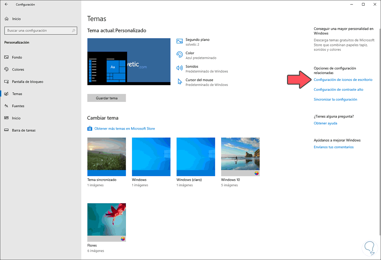Screen dimensions: 381x260
Task: Click Guardar tema button
Action: 107,98
